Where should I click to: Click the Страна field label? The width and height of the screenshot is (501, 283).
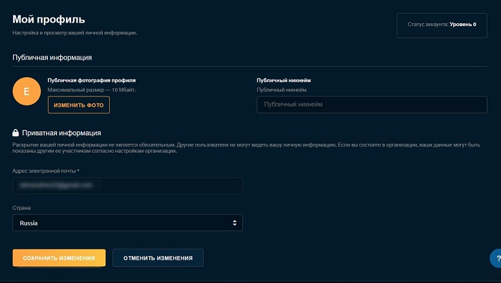(21, 208)
